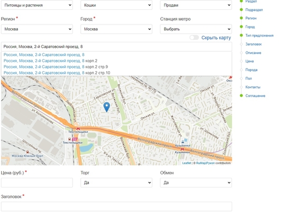Open the Кошки subsection dropdown
The width and height of the screenshot is (284, 218).
click(117, 5)
